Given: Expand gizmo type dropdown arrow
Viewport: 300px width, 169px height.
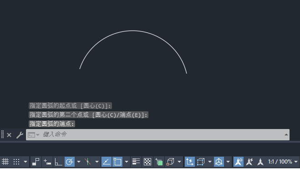Looking at the screenshot, I should [x=228, y=162].
